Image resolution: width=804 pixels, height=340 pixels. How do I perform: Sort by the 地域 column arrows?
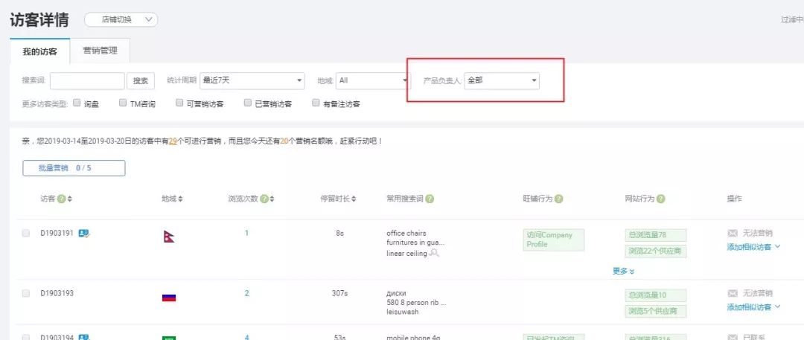pos(180,199)
